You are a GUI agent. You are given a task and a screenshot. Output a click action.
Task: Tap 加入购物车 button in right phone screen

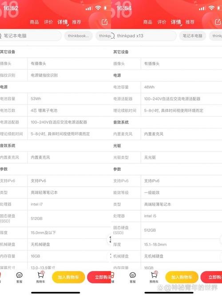pyautogui.click(x=182, y=277)
